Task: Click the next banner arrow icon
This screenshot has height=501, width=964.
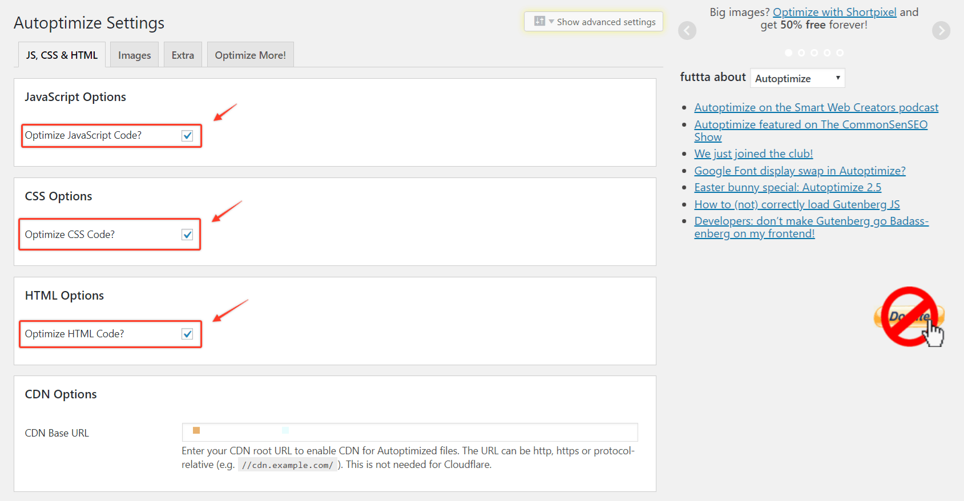Action: pos(941,30)
